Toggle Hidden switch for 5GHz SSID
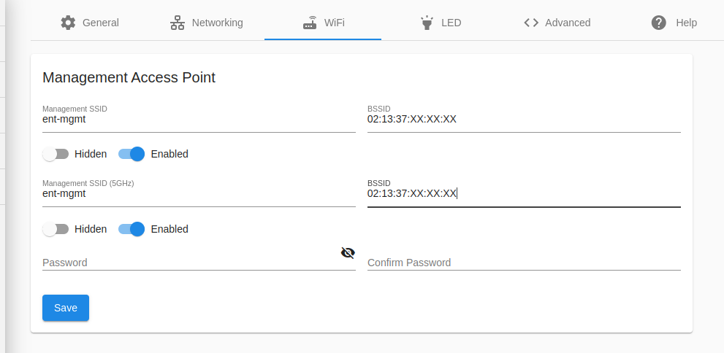Screen dimensions: 724x353 coord(56,229)
